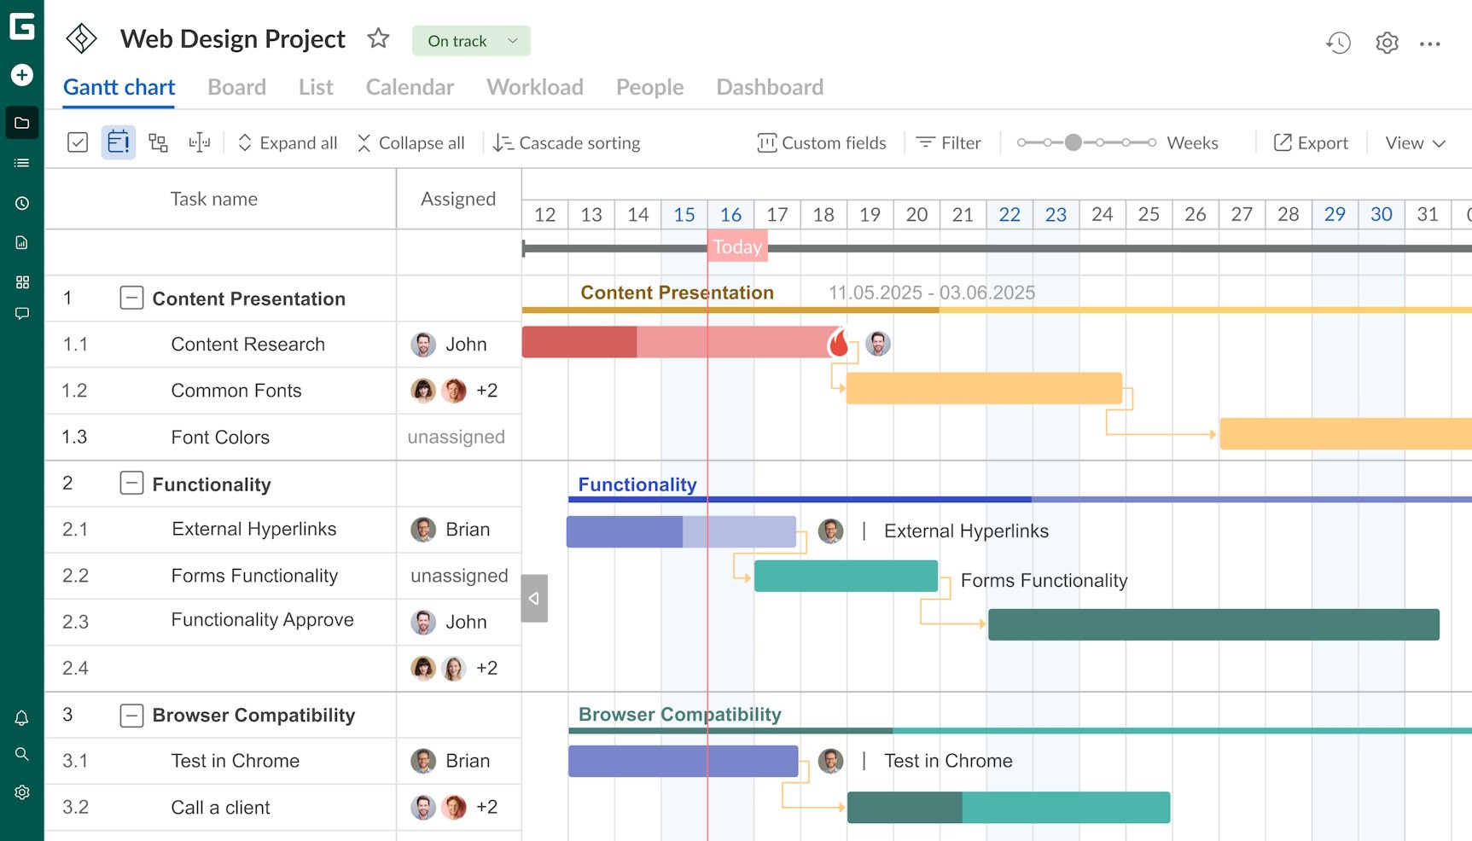This screenshot has width=1472, height=841.
Task: Open notifications bell in left sidebar
Action: pyautogui.click(x=22, y=718)
